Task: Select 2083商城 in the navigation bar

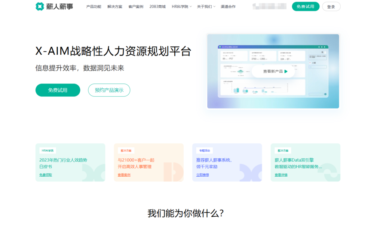Action: tap(157, 6)
